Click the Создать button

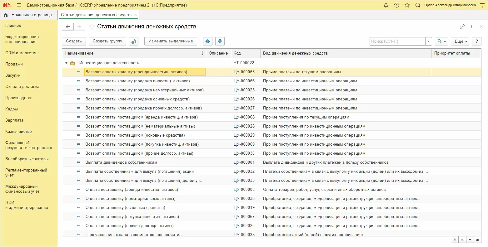[x=74, y=41]
